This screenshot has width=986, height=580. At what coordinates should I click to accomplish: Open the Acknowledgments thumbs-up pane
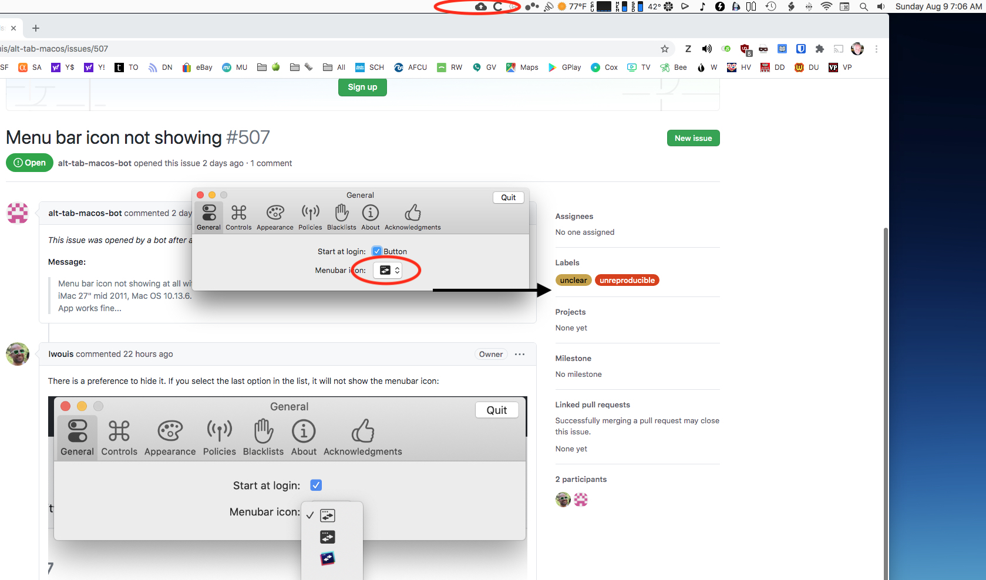(413, 216)
